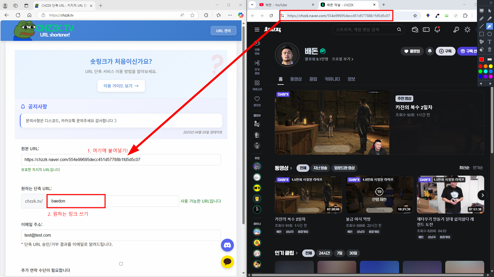Pick the purple color swatch

coord(485,77)
